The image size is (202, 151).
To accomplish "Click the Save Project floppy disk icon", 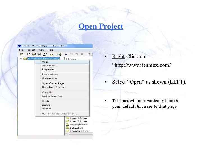I will 39,54.
